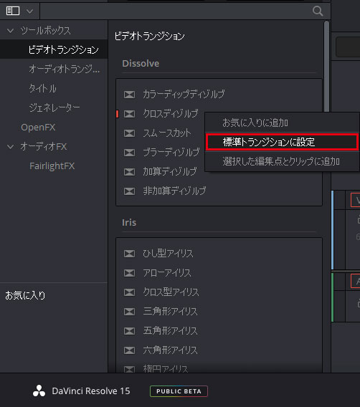Click the 三角形アイリス transition icon
This screenshot has height=407, width=360.
pyautogui.click(x=129, y=312)
